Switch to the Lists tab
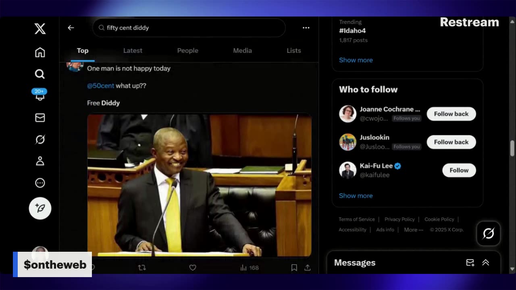516x290 pixels. point(294,51)
